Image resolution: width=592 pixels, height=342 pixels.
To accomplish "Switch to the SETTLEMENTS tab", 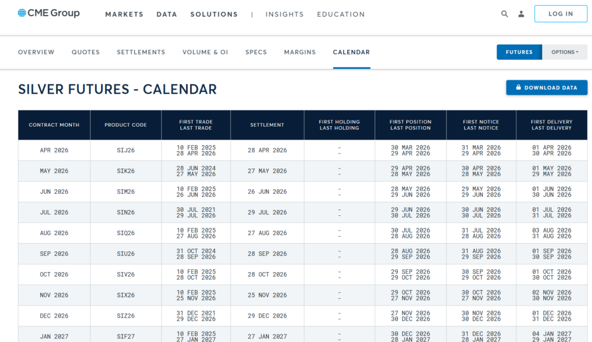I will [x=141, y=52].
